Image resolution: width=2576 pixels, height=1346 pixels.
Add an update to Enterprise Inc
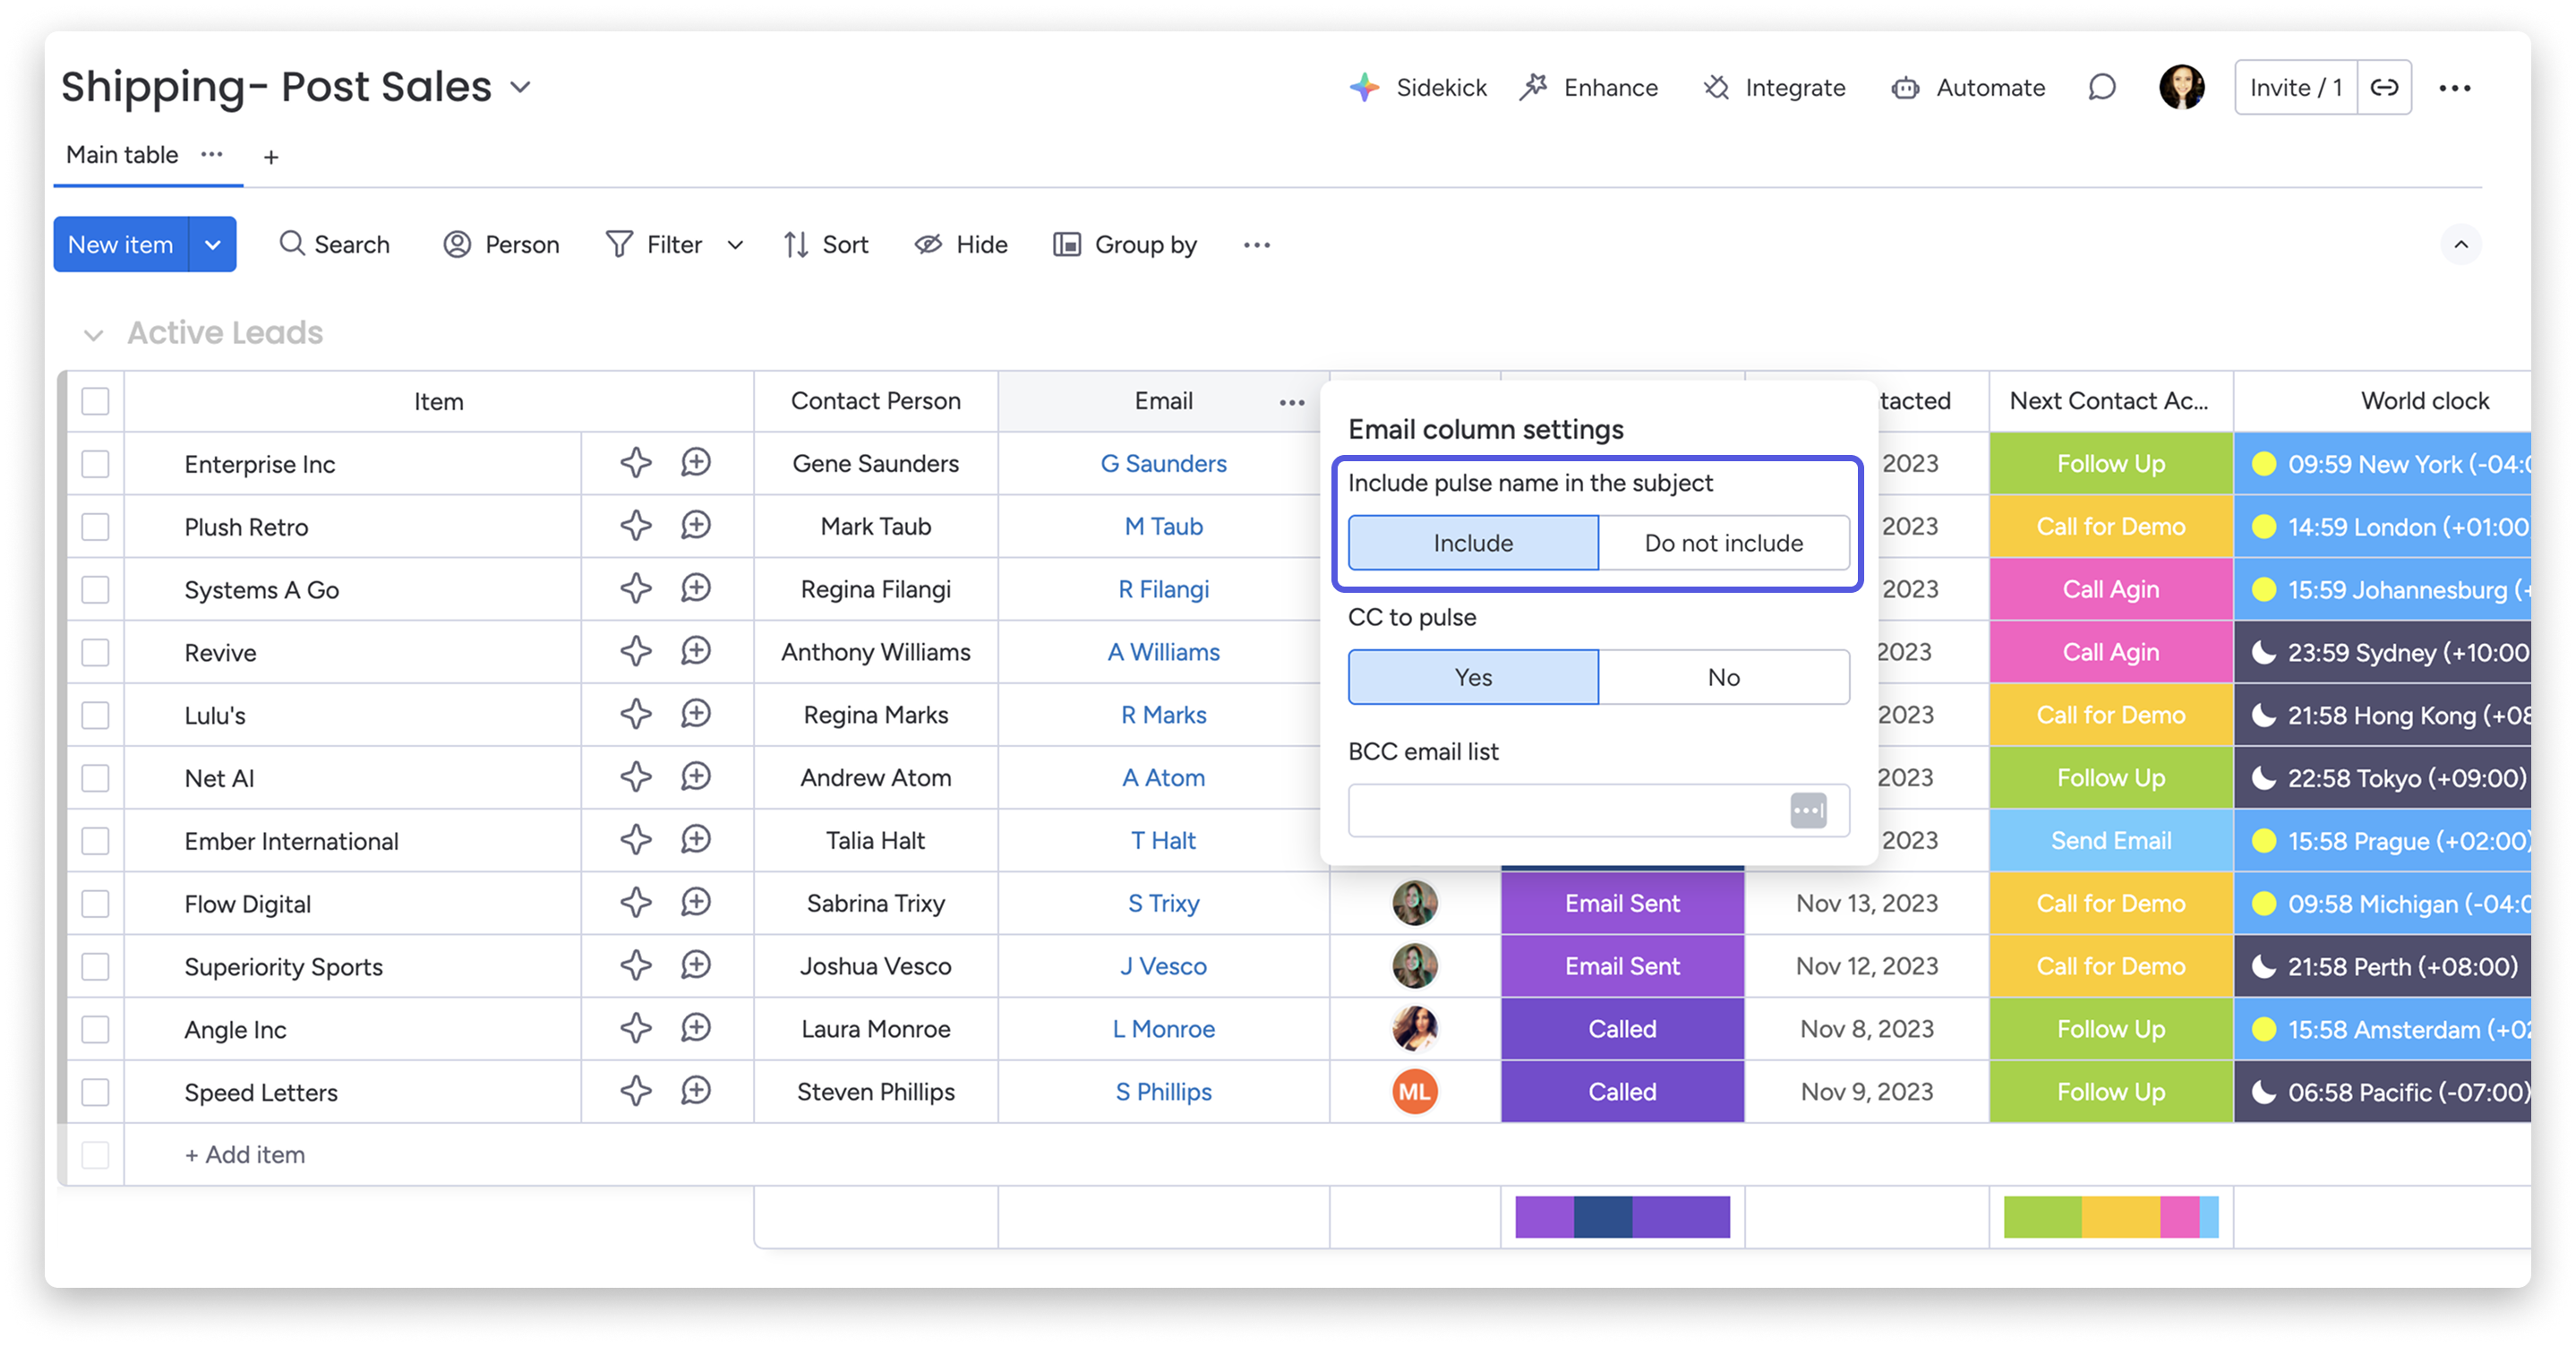(x=696, y=463)
